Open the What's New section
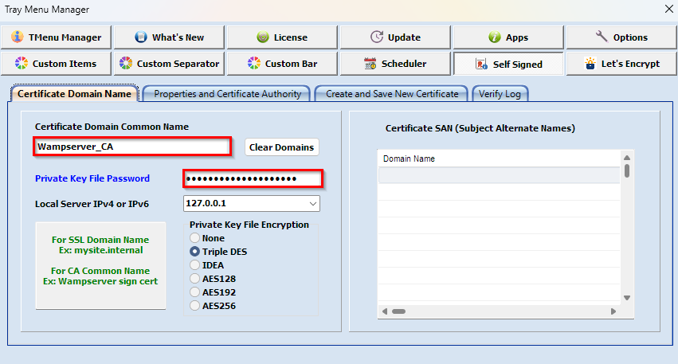Screen dimensions: 678x364 pyautogui.click(x=168, y=37)
